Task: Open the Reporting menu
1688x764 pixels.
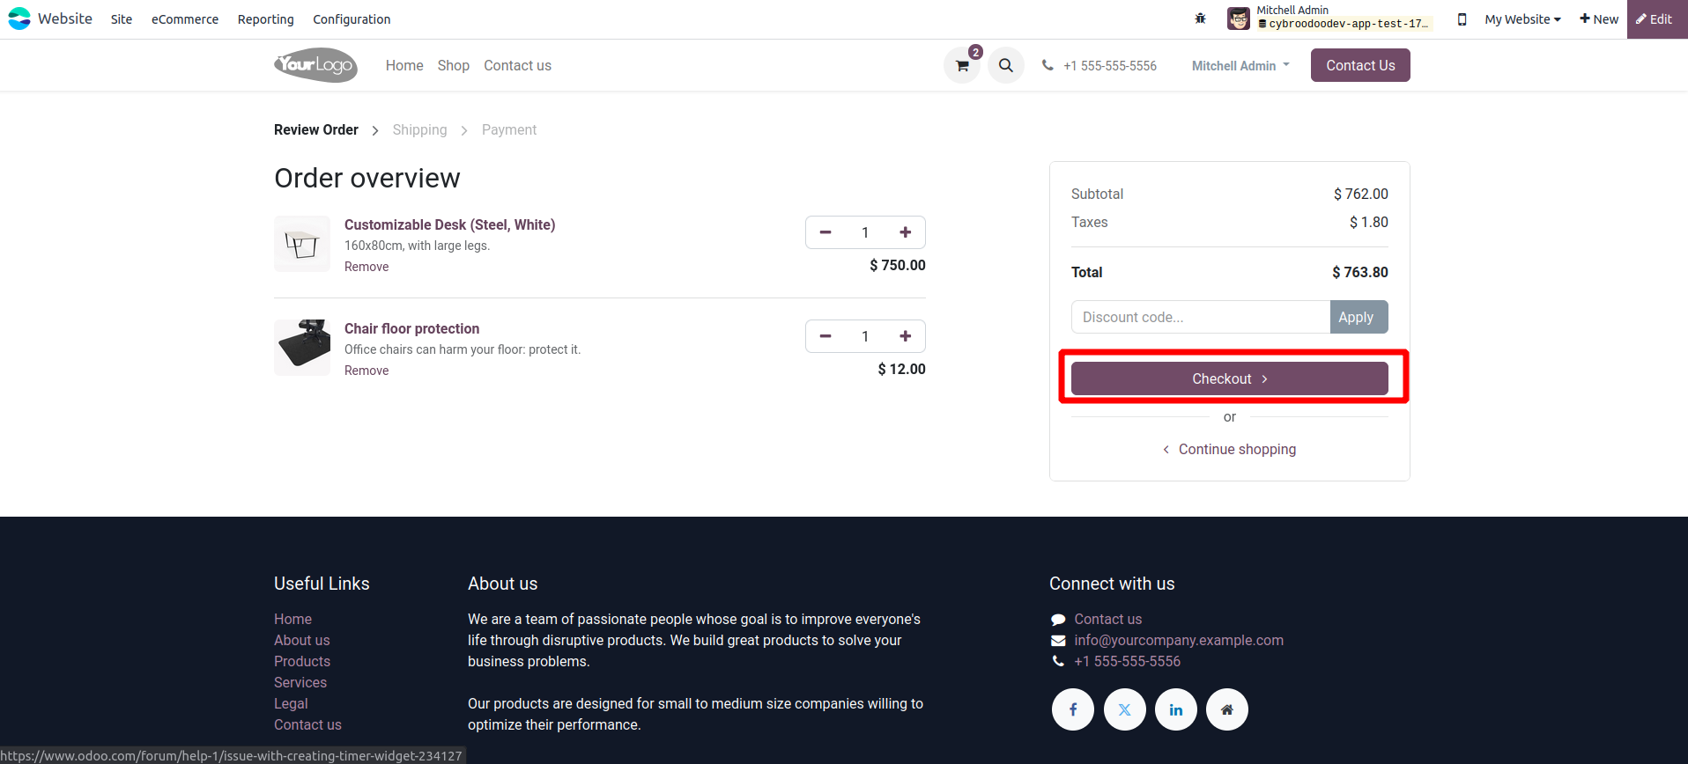Action: 265,19
